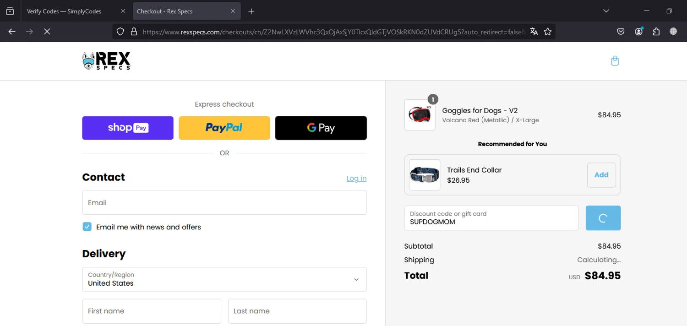Go back with the browser back arrow
This screenshot has height=326, width=687.
12,32
